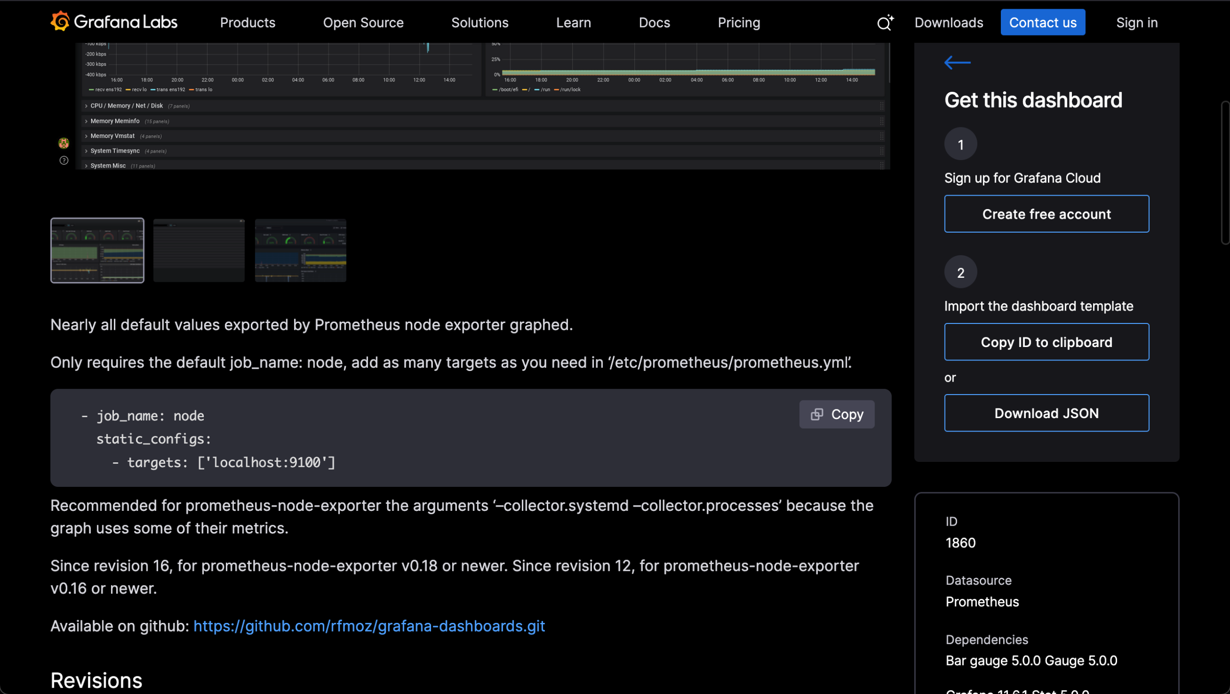Click Create free account
The width and height of the screenshot is (1230, 694).
(1046, 213)
